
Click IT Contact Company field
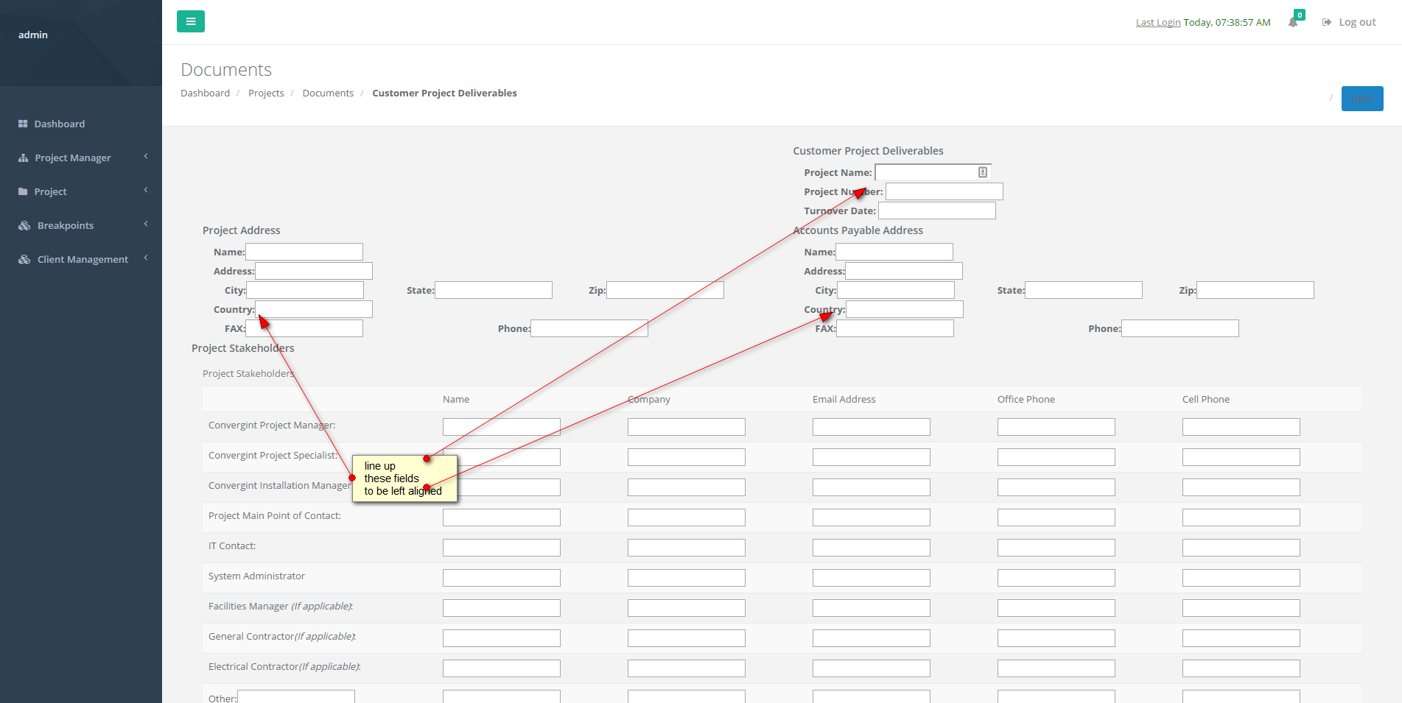pos(687,548)
